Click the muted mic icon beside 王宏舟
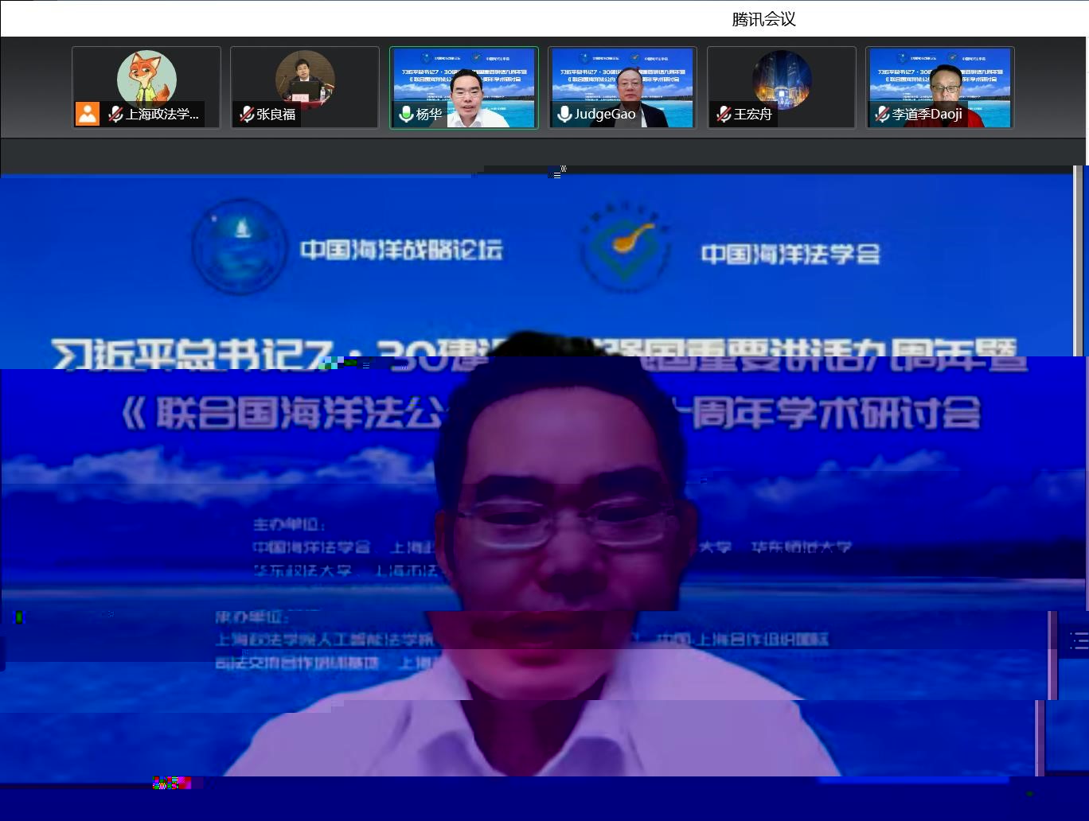1089x821 pixels. (x=724, y=115)
